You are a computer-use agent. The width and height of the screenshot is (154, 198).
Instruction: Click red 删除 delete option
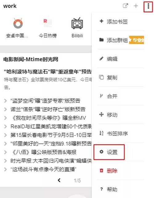(x=121, y=170)
